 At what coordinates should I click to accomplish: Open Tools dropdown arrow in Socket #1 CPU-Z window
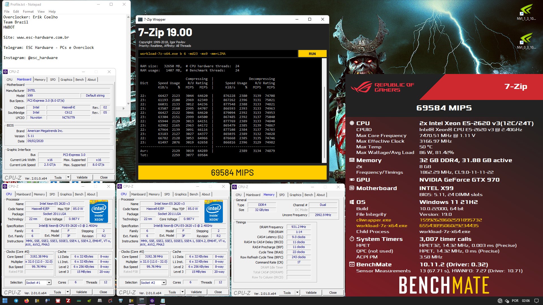pos(68,292)
